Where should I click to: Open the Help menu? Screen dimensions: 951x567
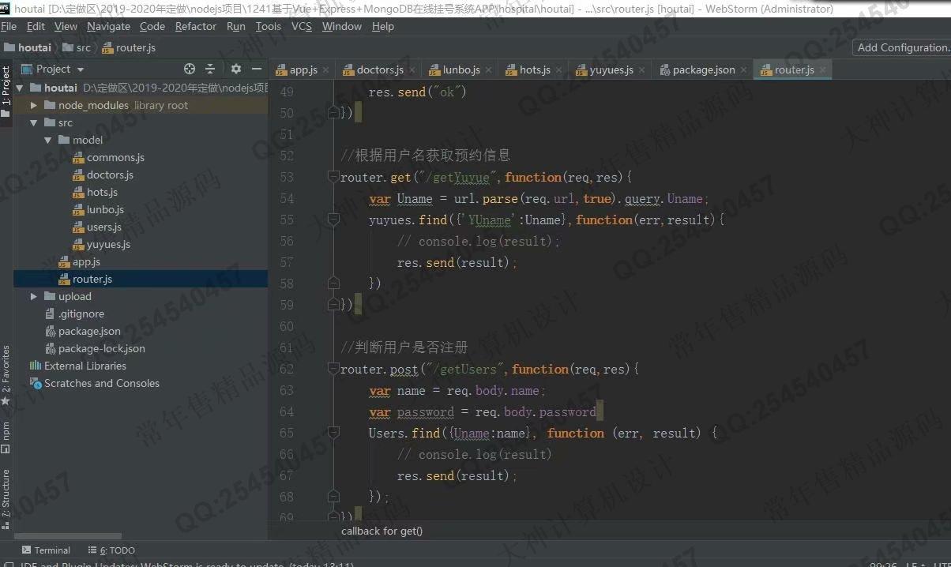click(x=383, y=26)
